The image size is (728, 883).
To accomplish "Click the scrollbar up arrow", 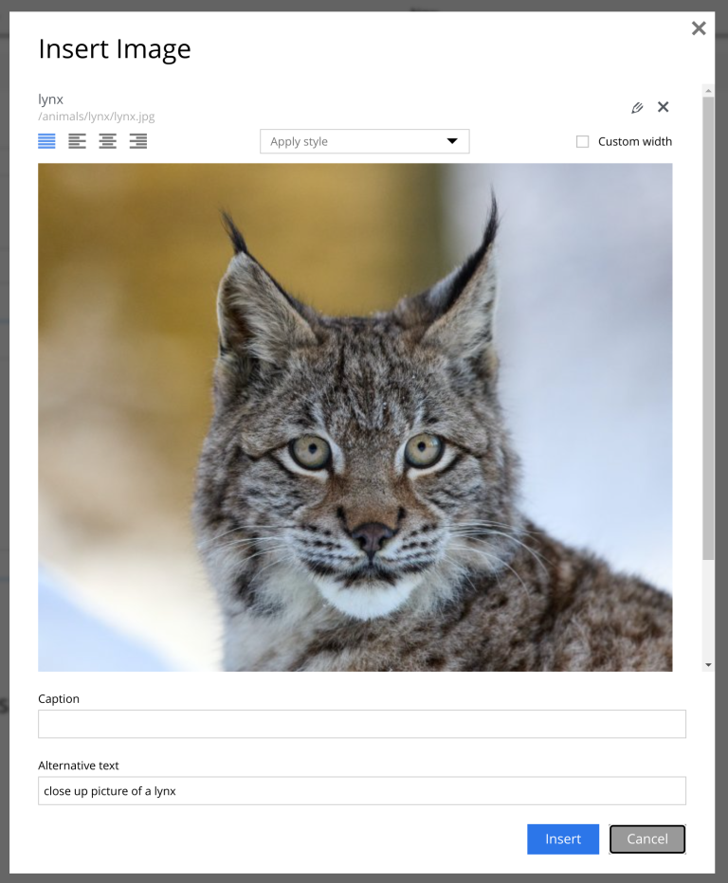I will click(x=708, y=91).
